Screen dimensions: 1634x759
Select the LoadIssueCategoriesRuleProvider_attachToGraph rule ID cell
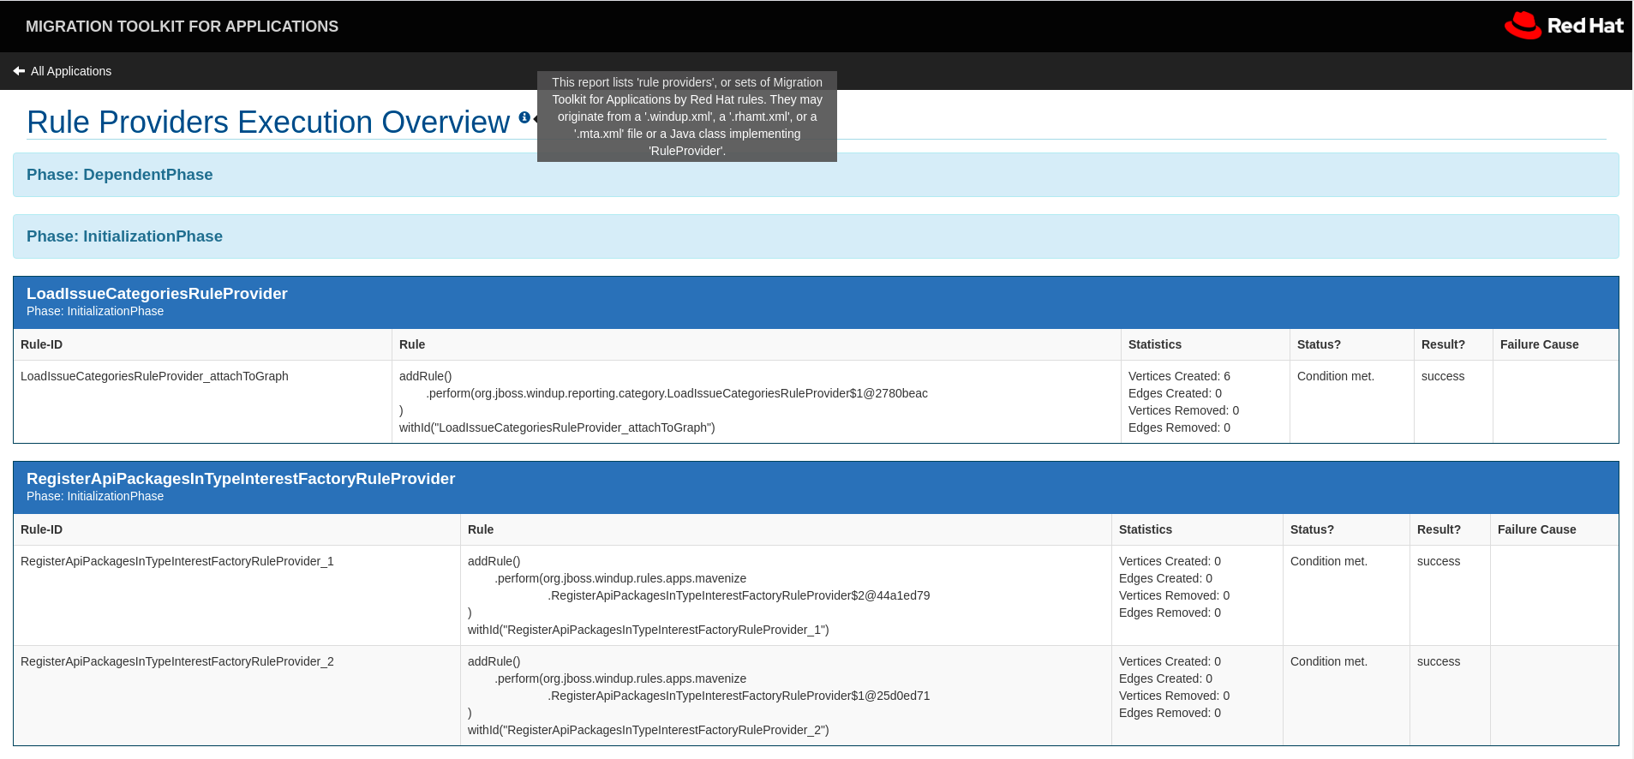[x=154, y=376]
